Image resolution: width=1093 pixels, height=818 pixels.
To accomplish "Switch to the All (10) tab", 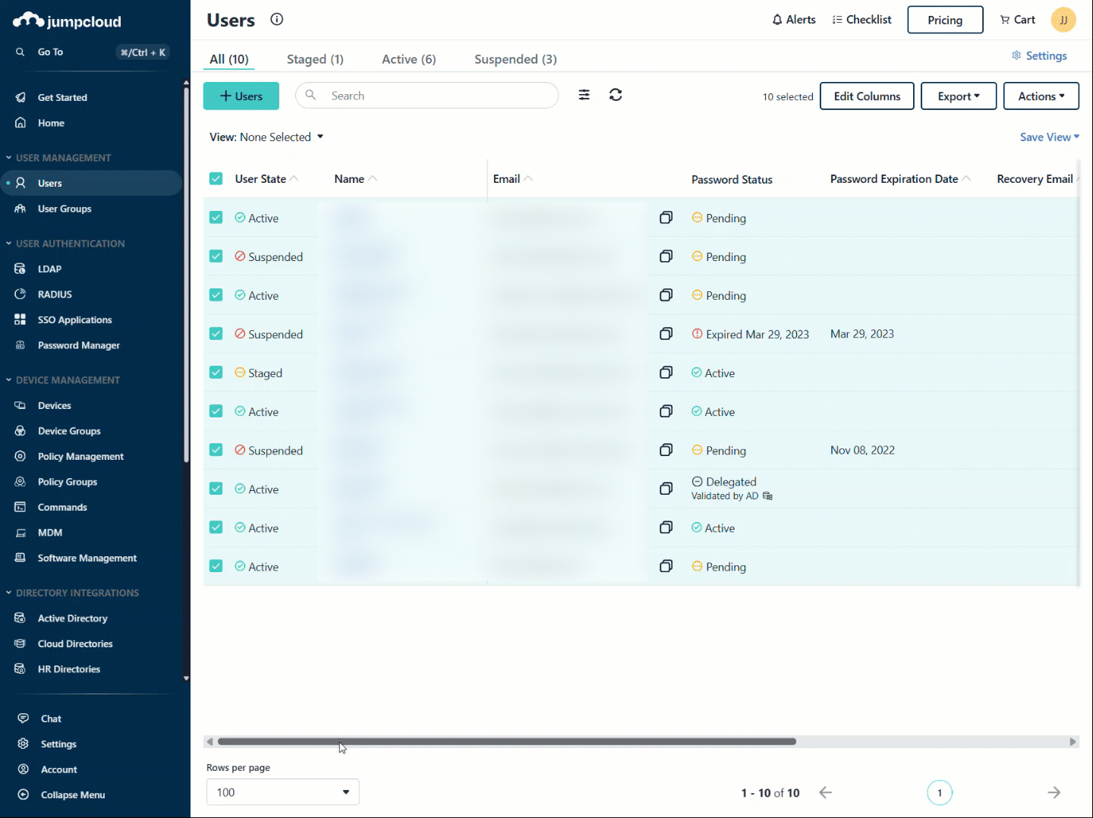I will [229, 59].
